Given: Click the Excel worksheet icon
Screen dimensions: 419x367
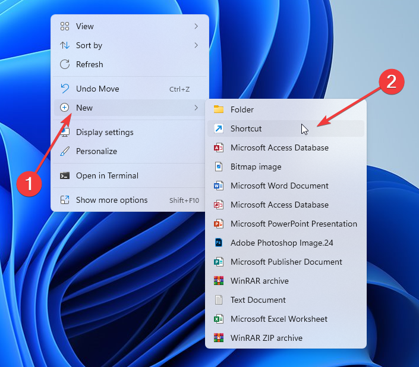Looking at the screenshot, I should point(219,319).
